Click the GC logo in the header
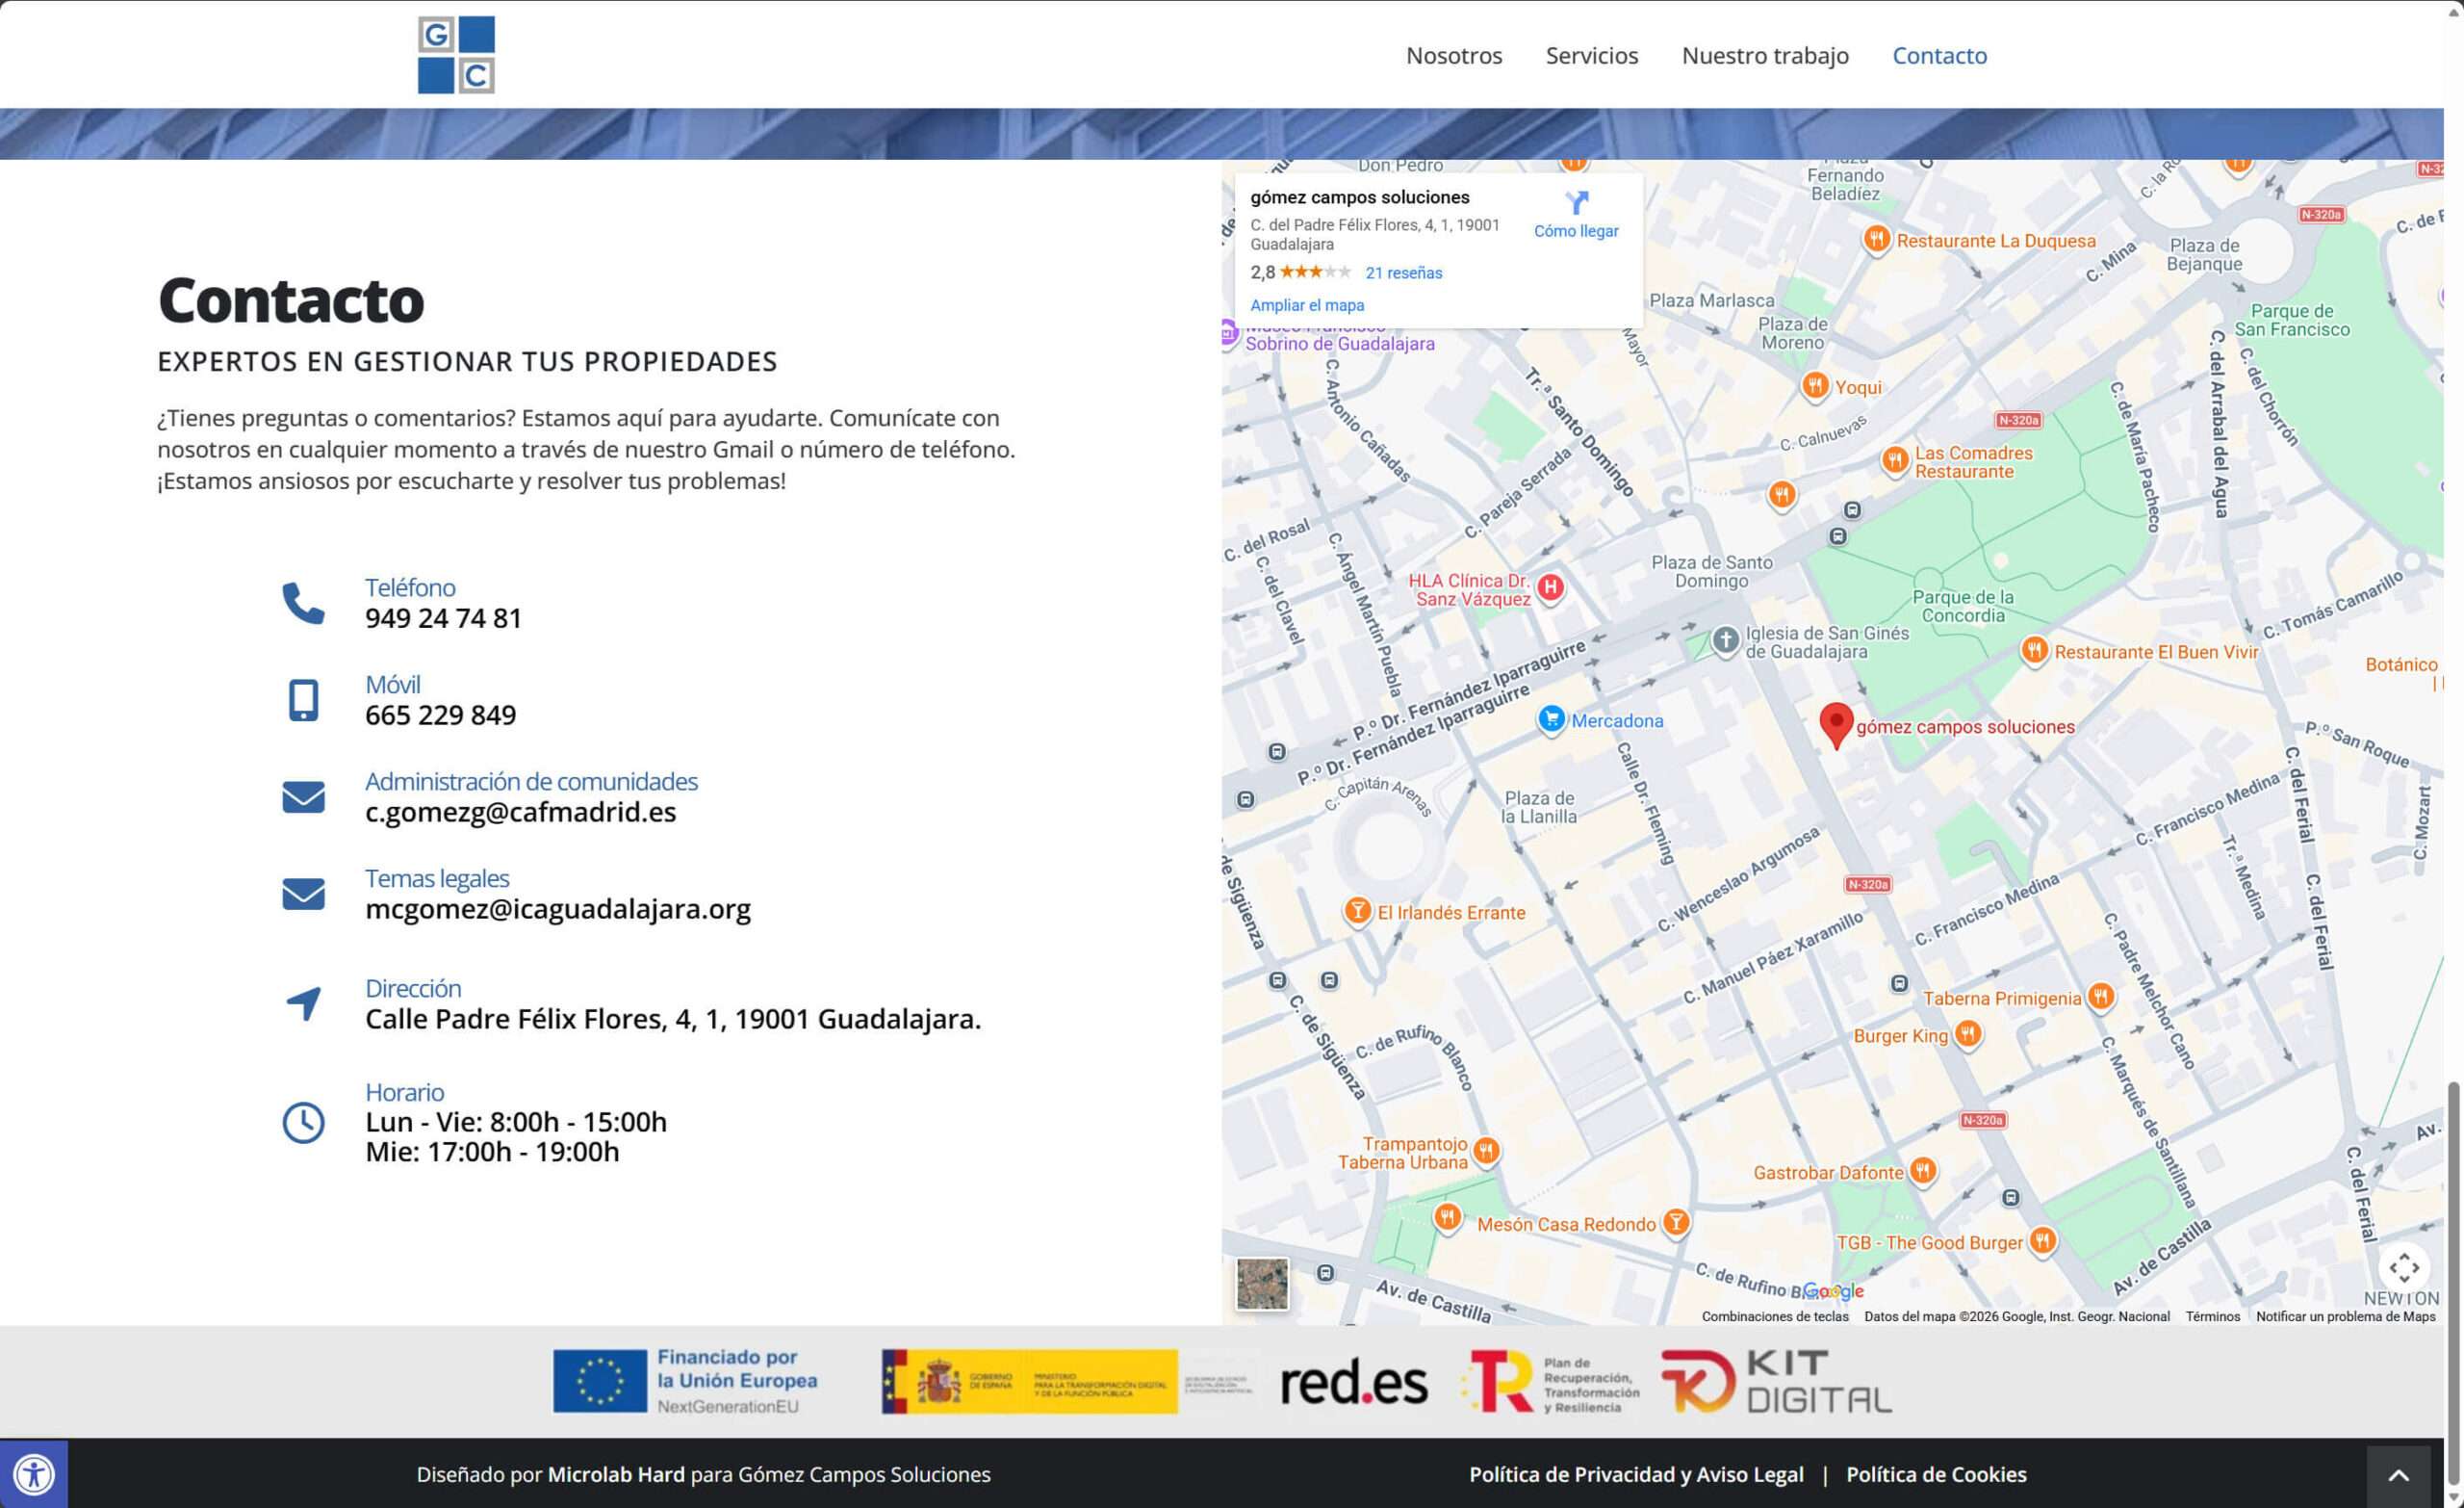The image size is (2464, 1508). tap(456, 55)
